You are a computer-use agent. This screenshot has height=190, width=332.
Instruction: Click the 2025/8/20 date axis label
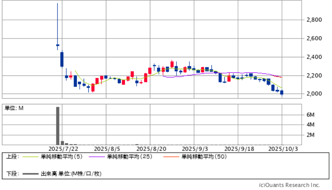[150, 149]
